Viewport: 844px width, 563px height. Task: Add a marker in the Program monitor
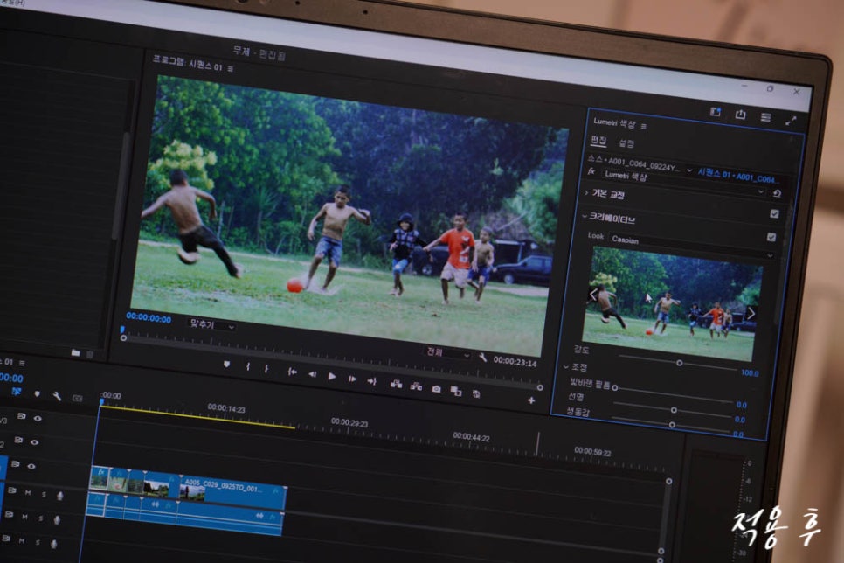pyautogui.click(x=226, y=365)
